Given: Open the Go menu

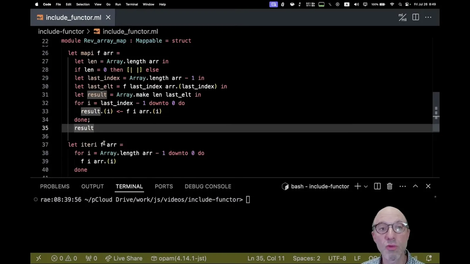Looking at the screenshot, I should click(x=108, y=4).
